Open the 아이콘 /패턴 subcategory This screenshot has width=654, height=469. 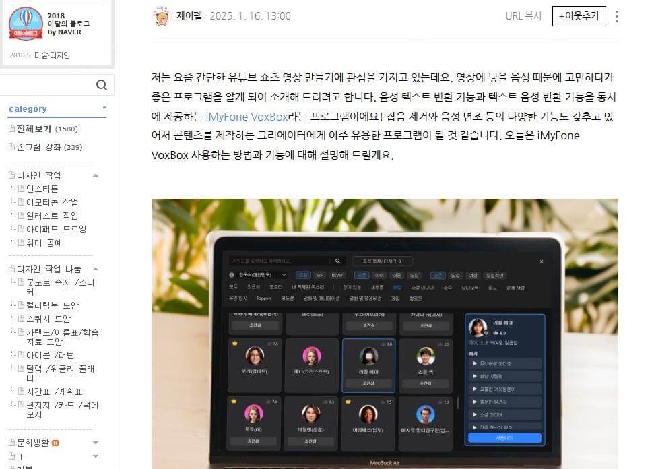[x=50, y=355]
